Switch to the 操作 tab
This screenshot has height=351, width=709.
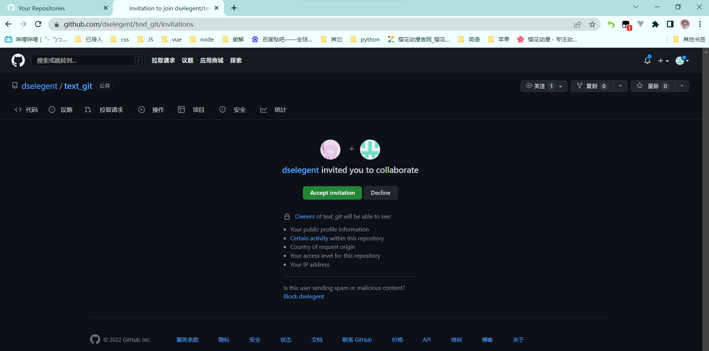[x=151, y=110]
